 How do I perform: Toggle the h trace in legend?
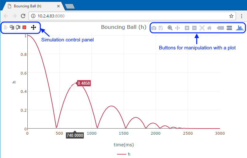click(124, 154)
